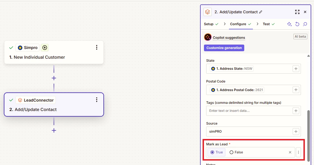Screen dimensions: 314x165
Task: Click the undo/refresh arrow icon
Action: (x=297, y=24)
